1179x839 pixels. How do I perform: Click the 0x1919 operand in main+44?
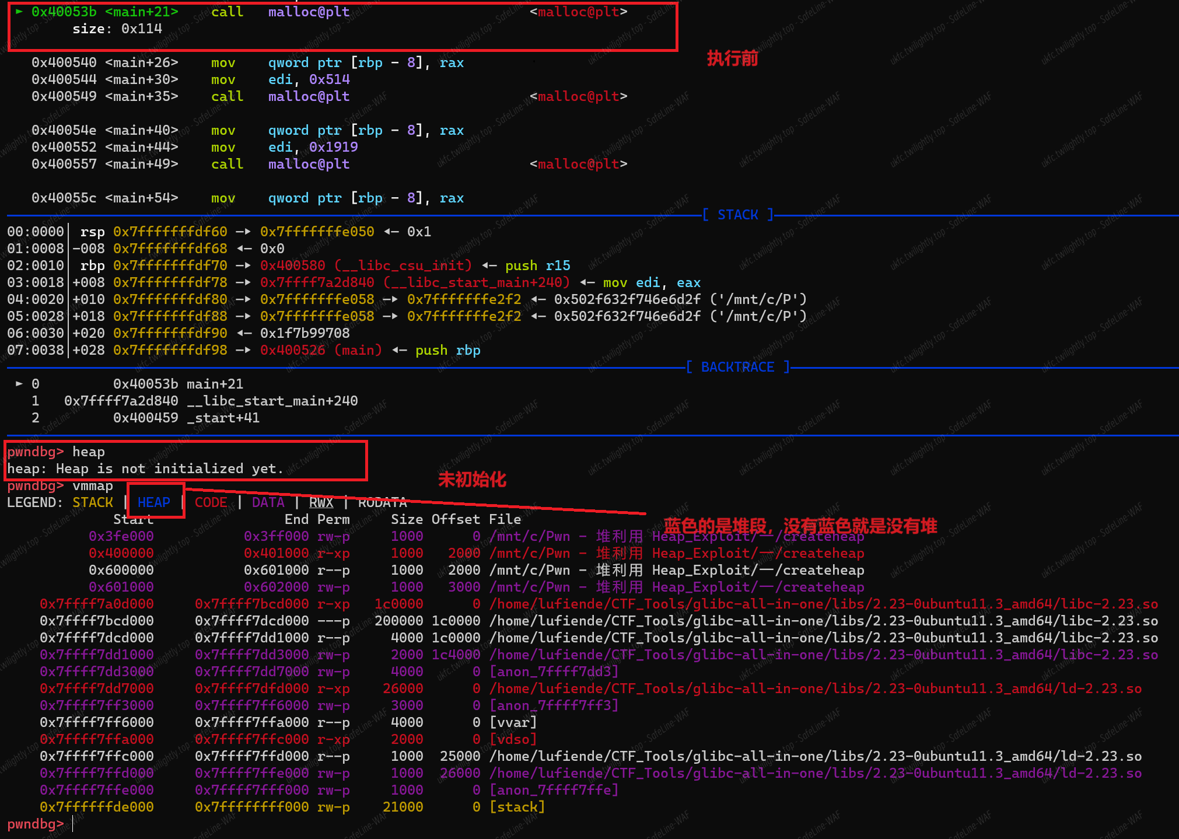pyautogui.click(x=333, y=147)
